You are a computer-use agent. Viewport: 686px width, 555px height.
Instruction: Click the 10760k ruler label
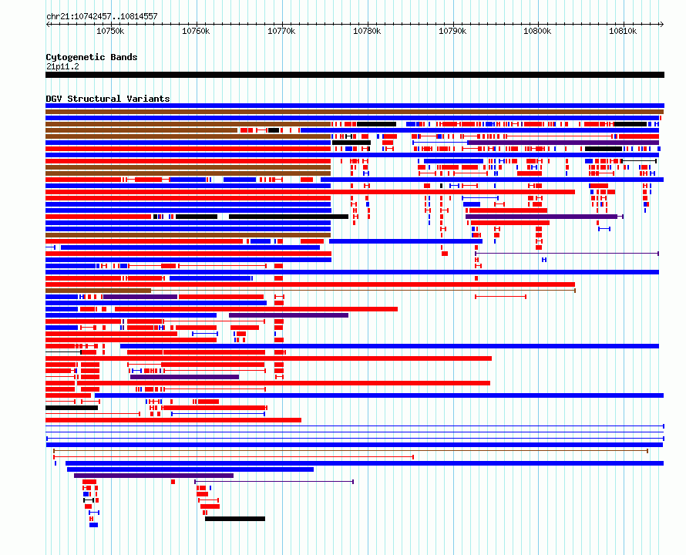pos(196,32)
